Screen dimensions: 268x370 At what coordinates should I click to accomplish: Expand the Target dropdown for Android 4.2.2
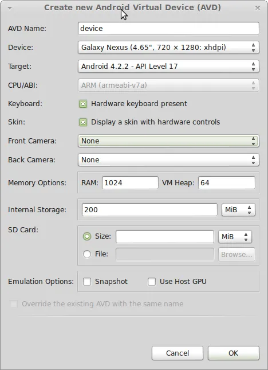pos(168,67)
